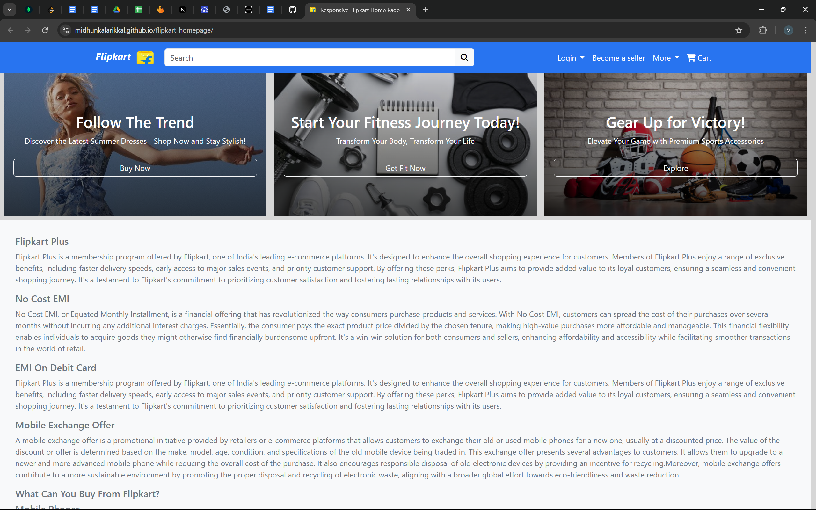Switch to the green plus Sheets tab

[139, 10]
